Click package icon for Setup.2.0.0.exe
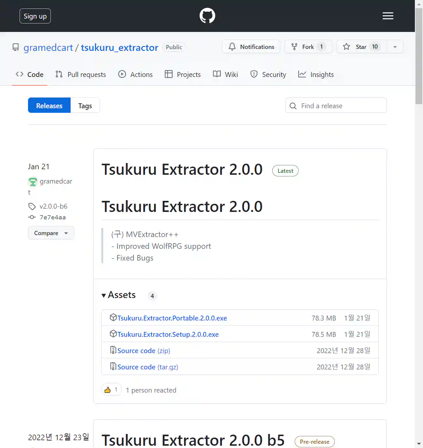 coord(113,334)
